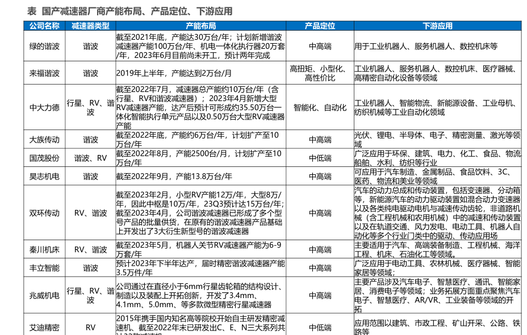Click the 来福谐波 company cell
This screenshot has height=335, width=527.
point(44,73)
